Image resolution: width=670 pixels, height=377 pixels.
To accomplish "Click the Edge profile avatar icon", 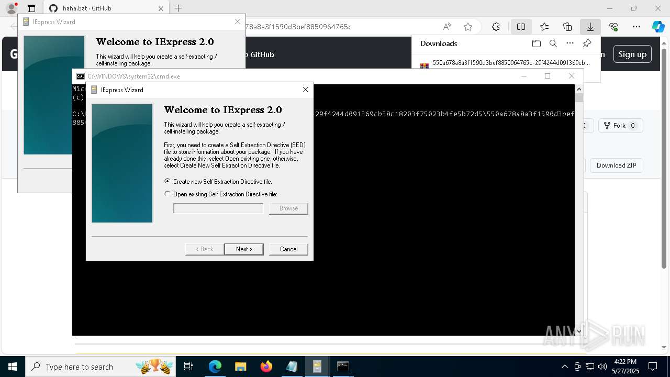I will 12,8.
